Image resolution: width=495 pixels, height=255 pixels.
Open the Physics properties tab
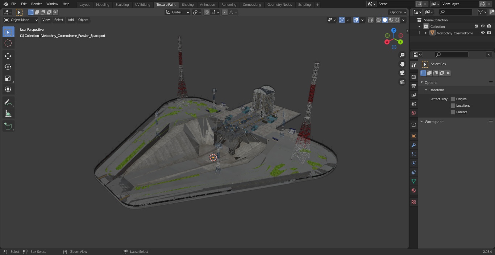[413, 163]
